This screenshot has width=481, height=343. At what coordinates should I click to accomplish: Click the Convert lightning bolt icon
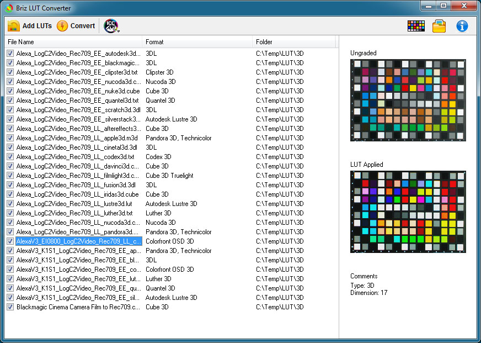click(62, 26)
